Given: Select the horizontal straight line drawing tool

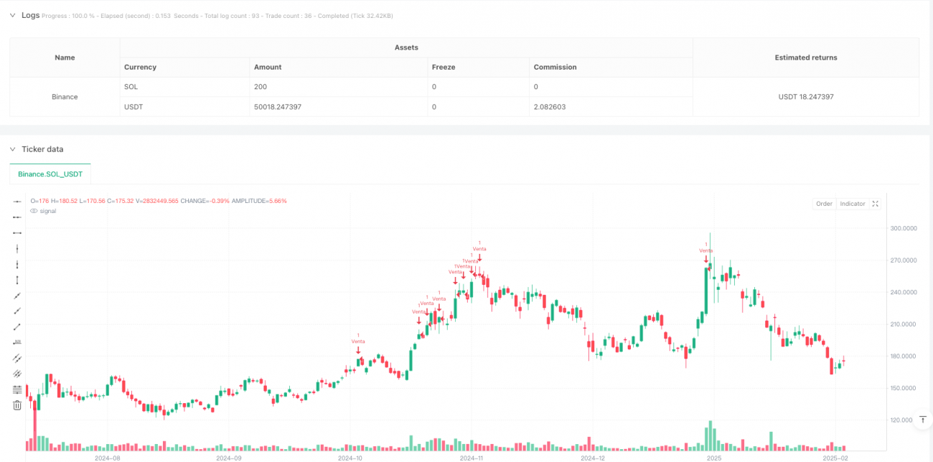Looking at the screenshot, I should (x=17, y=202).
